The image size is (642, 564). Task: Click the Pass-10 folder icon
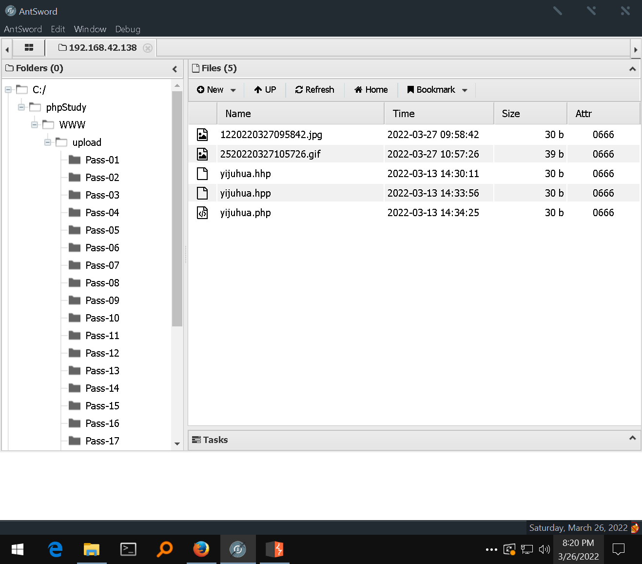[75, 318]
